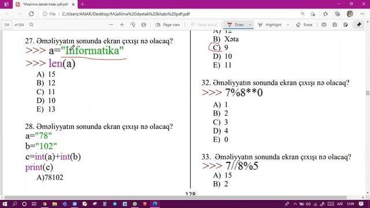Open the address bar zoom indicator
The image size is (370, 208).
pos(302,14)
